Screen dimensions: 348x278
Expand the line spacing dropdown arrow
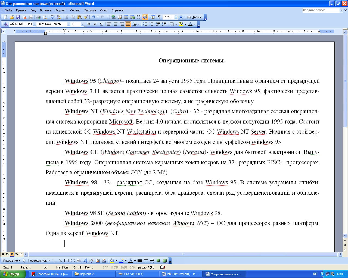coord(139,24)
